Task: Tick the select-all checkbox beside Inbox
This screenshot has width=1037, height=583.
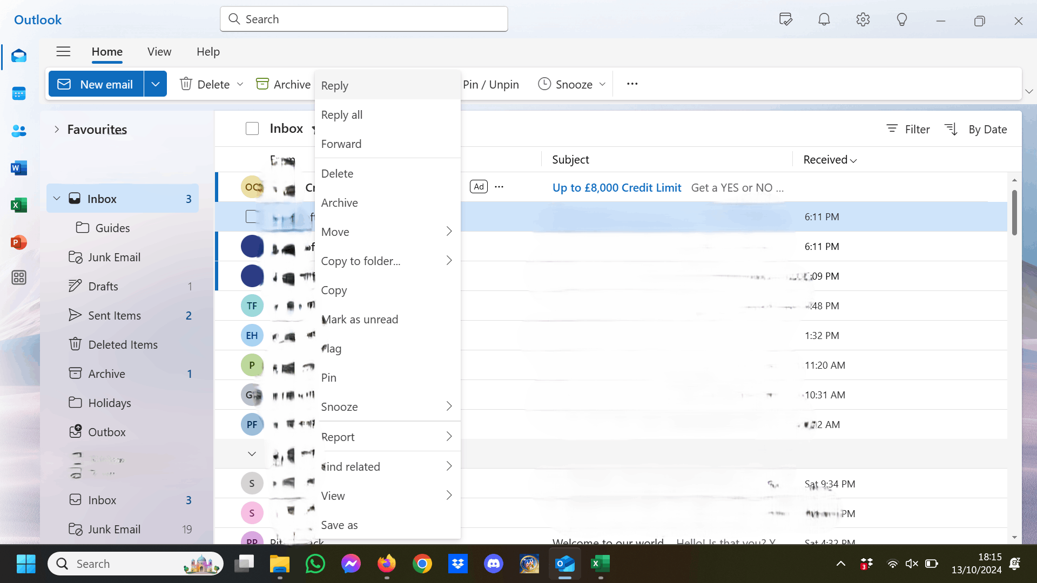Action: 252,128
